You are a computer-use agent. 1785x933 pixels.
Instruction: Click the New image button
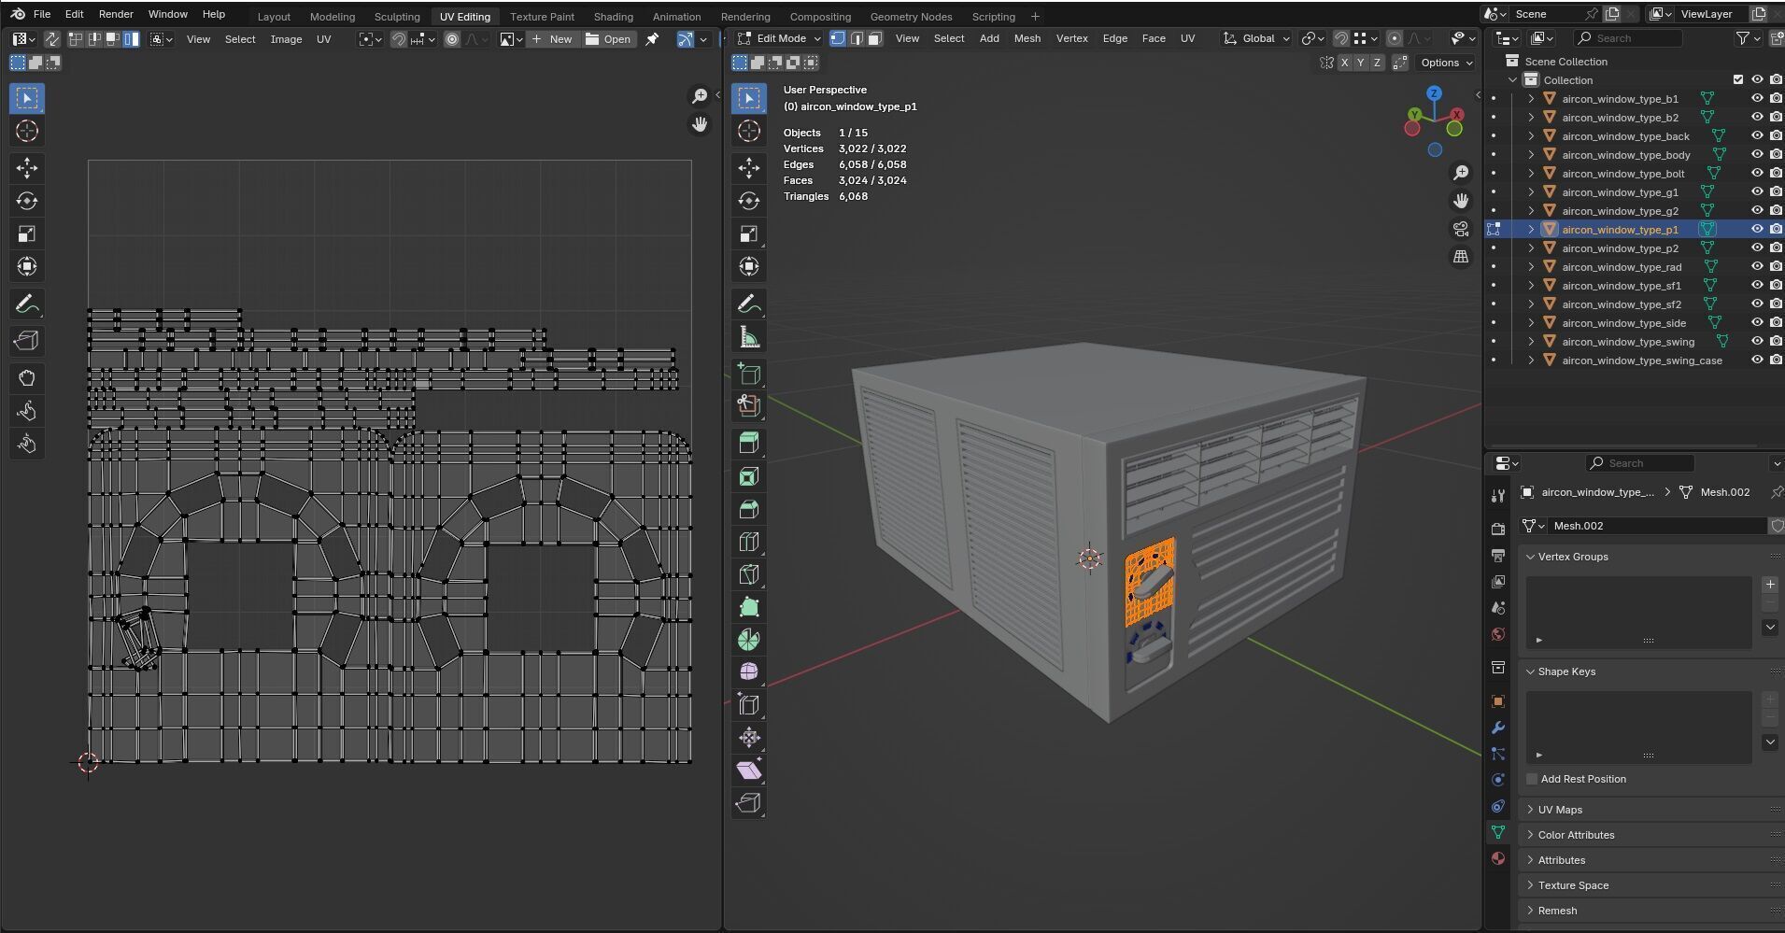point(552,39)
